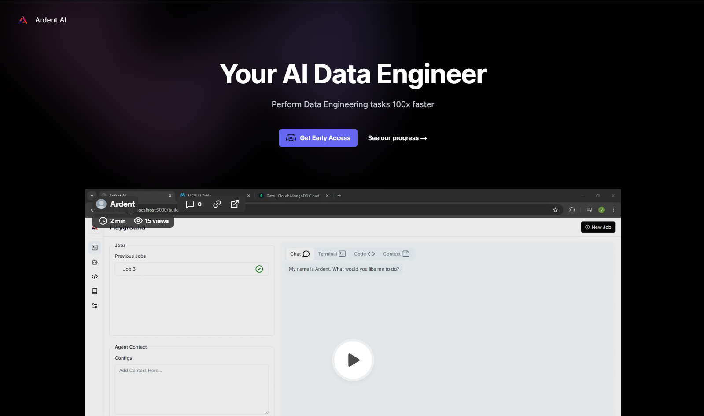Switch to the Terminal tab

(332, 254)
